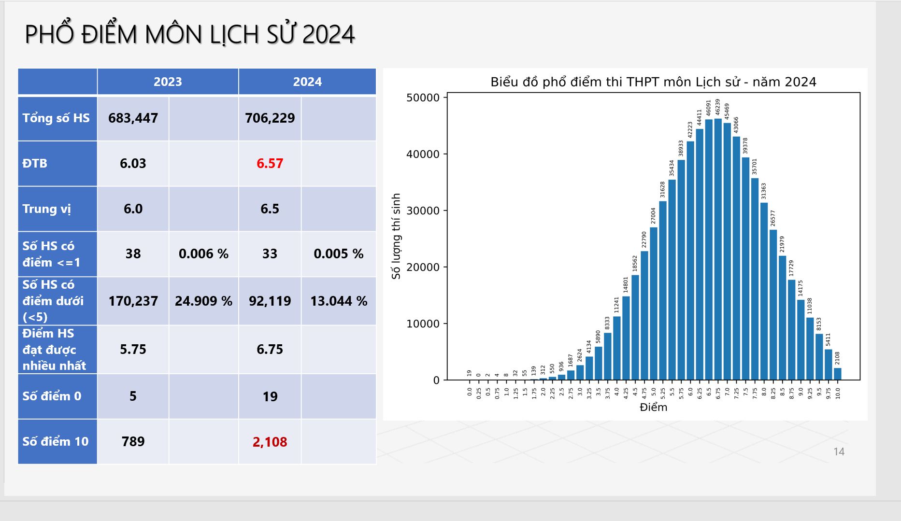The width and height of the screenshot is (901, 521).
Task: Select the value 33 cell
Action: (x=270, y=254)
